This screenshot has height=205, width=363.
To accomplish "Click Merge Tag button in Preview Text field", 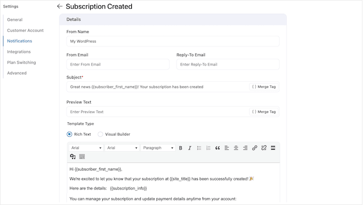I will coord(264,112).
